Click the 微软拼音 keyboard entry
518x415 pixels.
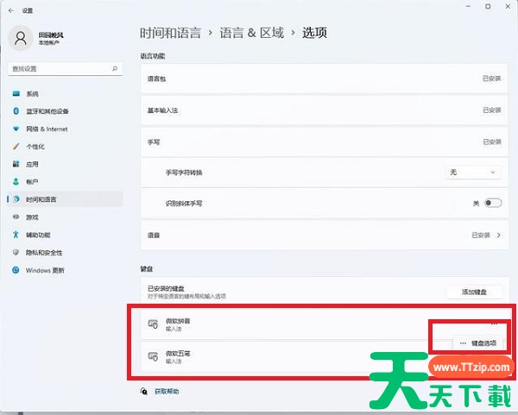[x=324, y=324]
